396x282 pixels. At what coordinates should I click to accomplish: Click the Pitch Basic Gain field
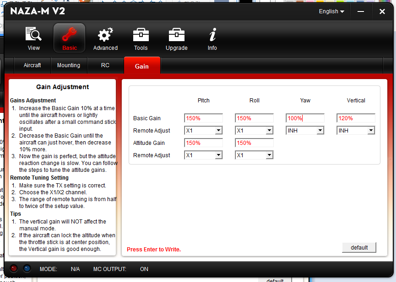pos(204,118)
